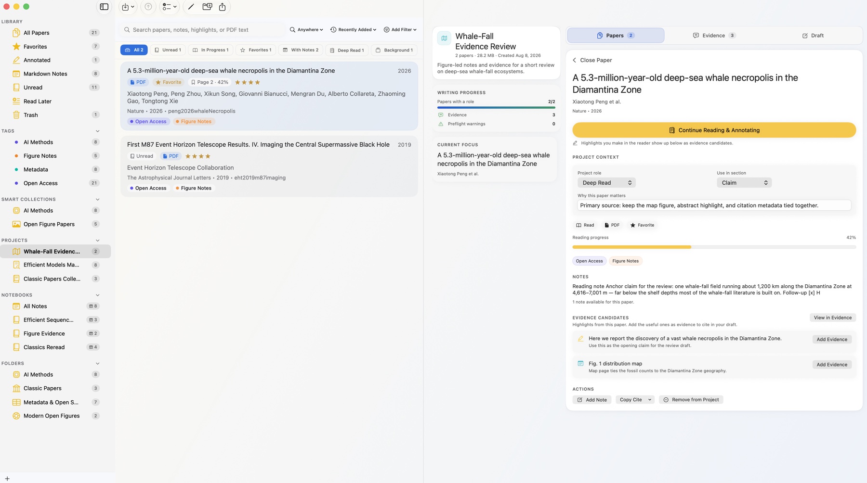Click the highlight pencil icon on the necropolis candidate
This screenshot has height=483, width=867.
click(580, 339)
